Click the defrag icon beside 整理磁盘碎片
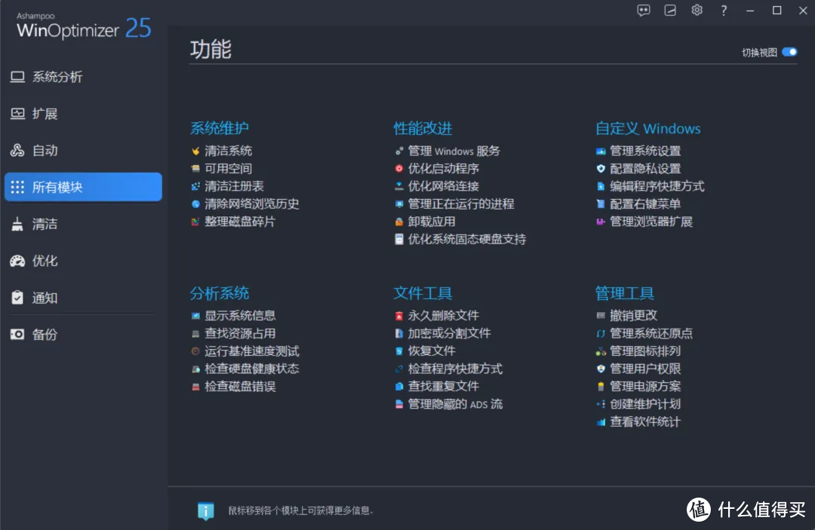The height and width of the screenshot is (530, 815). 195,222
